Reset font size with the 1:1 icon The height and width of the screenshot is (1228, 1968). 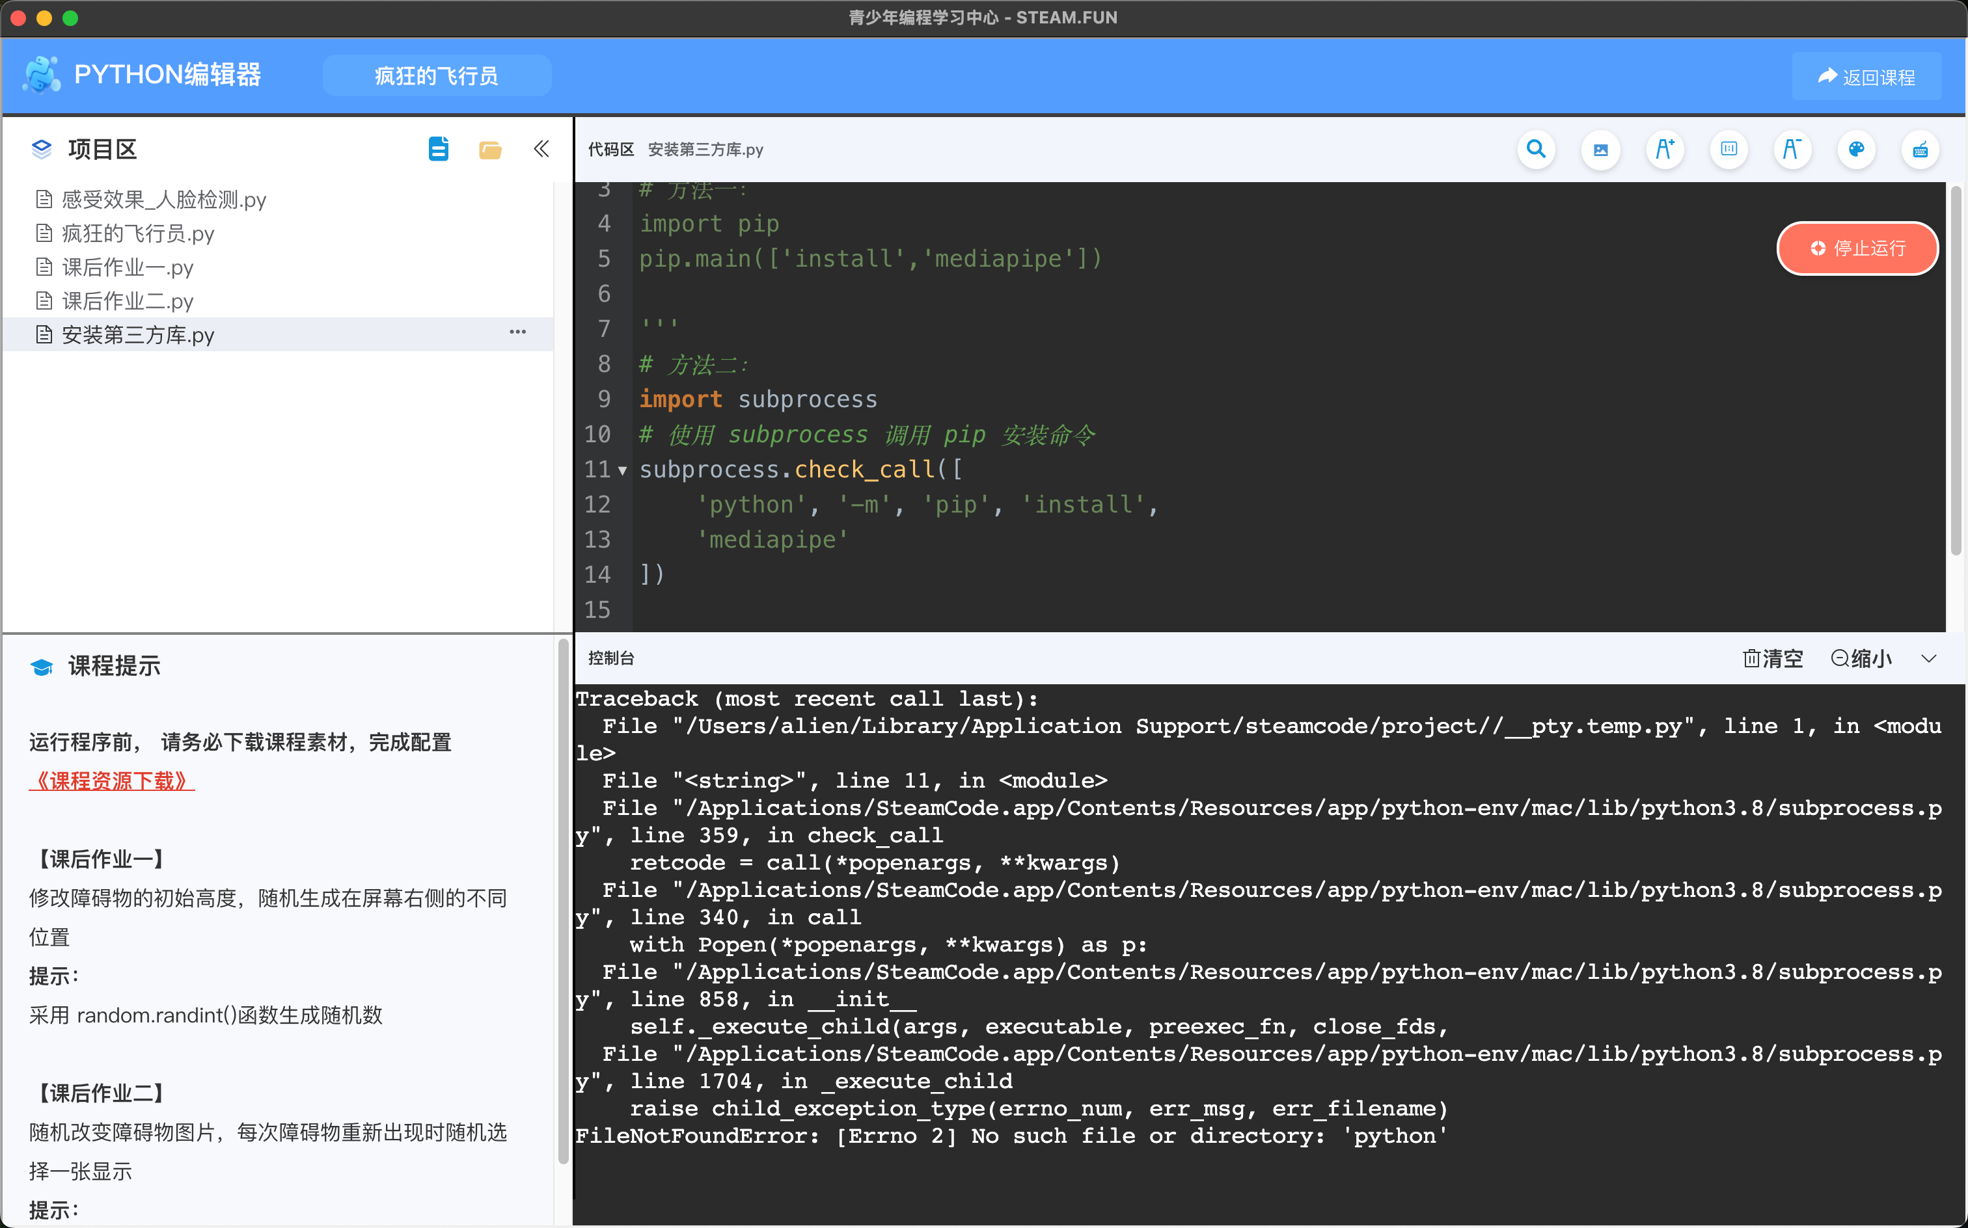pyautogui.click(x=1729, y=150)
